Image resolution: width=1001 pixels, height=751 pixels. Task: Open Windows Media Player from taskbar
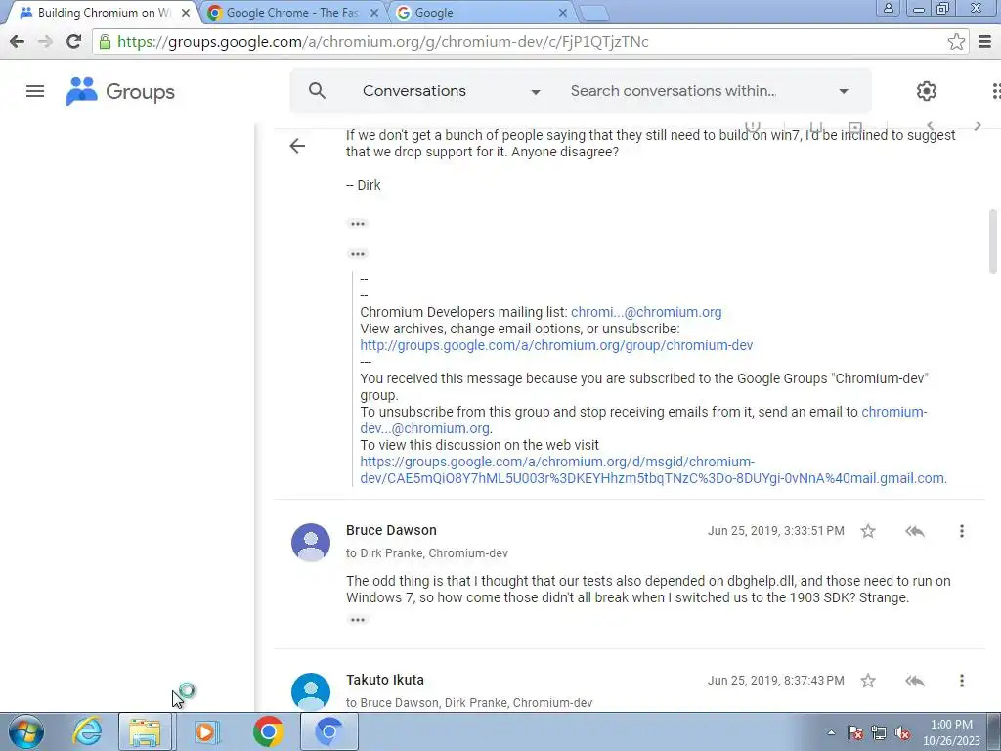pos(206,731)
